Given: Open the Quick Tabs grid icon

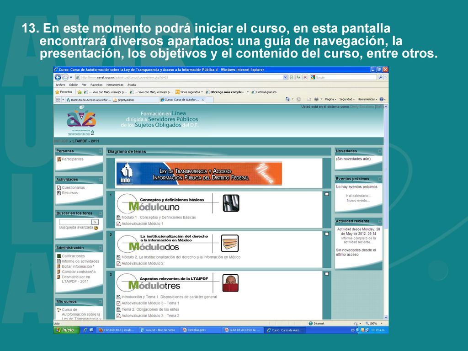Looking at the screenshot, I should point(58,100).
